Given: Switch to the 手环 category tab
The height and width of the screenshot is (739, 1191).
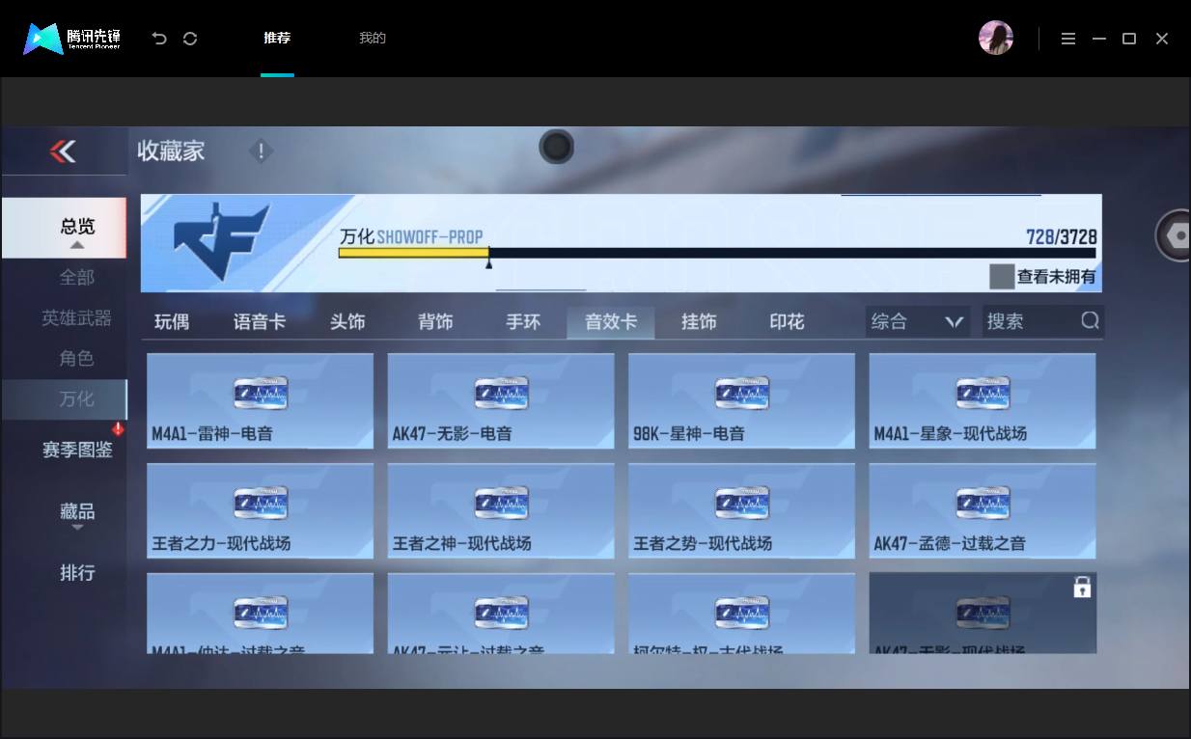Looking at the screenshot, I should click(x=523, y=322).
